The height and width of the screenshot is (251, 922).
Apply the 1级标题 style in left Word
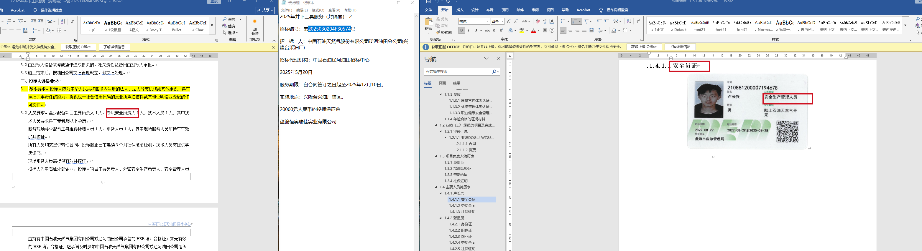coord(113,26)
